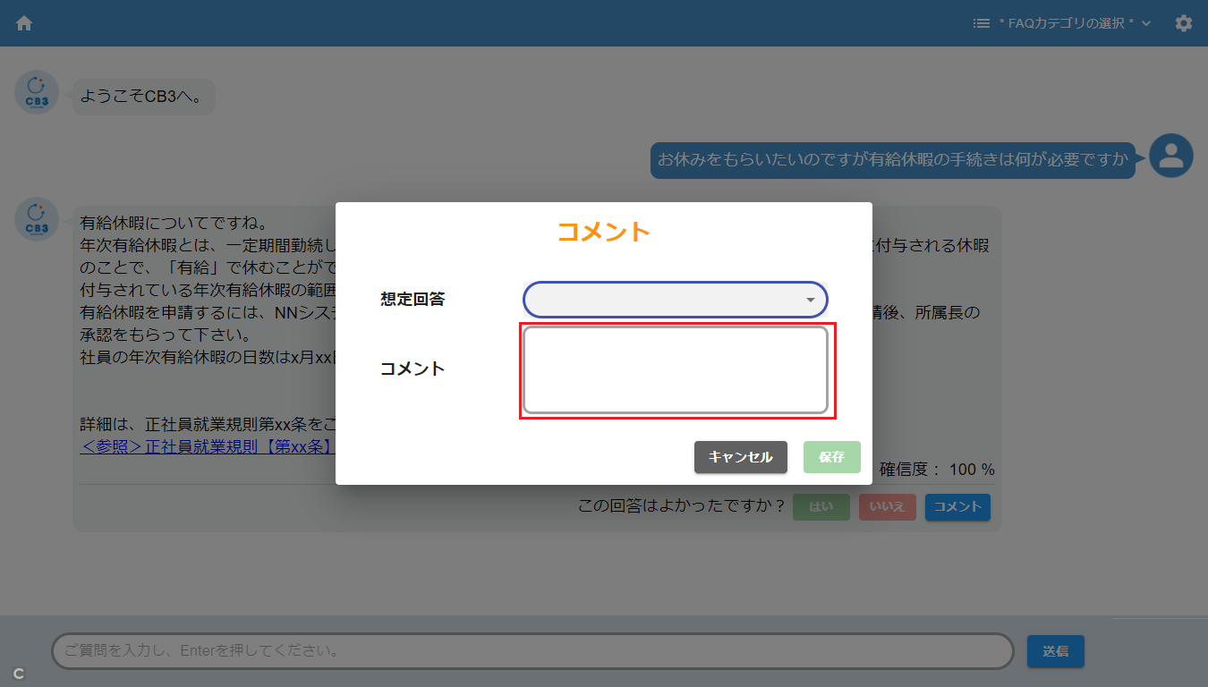Click the small C icon at bottom-left
The image size is (1208, 687).
pos(18,674)
